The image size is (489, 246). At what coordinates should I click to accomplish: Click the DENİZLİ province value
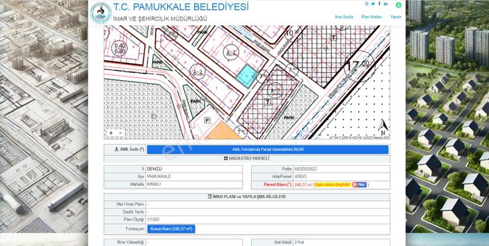tap(155, 169)
